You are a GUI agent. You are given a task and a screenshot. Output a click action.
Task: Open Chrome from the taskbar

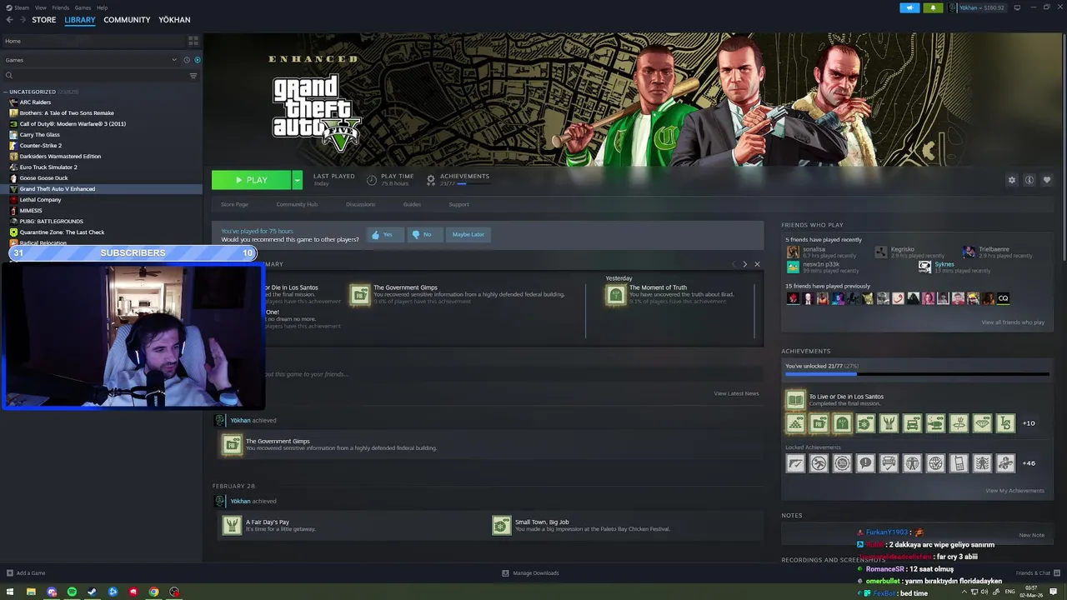153,592
